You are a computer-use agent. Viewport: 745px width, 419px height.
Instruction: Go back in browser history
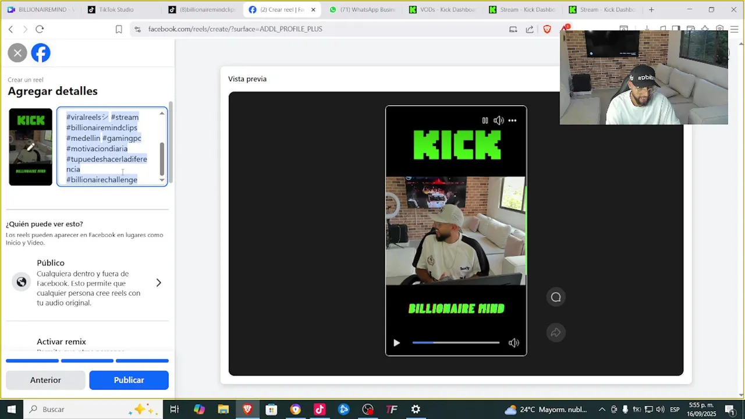(10, 29)
